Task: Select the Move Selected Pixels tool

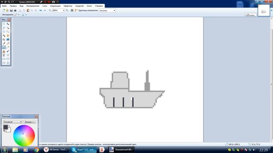Action: [8, 24]
